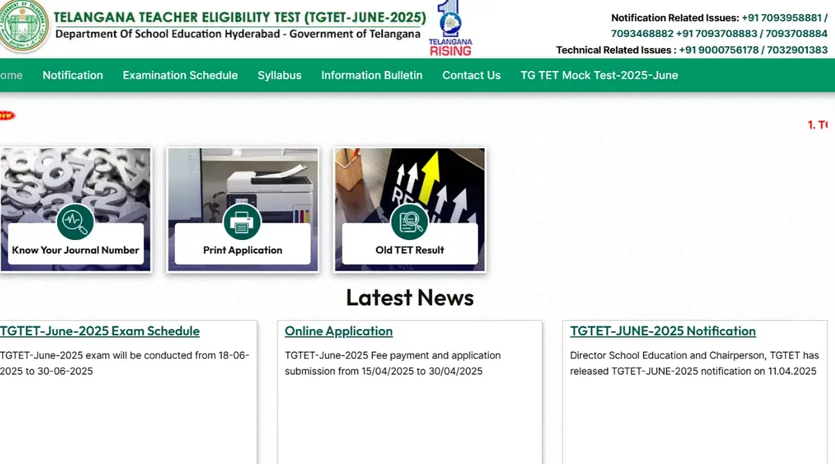Click Department Of School Education Hyderabad subtitle

[237, 34]
